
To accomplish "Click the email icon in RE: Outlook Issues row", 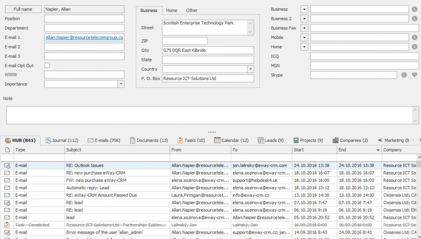I will pyautogui.click(x=7, y=166).
